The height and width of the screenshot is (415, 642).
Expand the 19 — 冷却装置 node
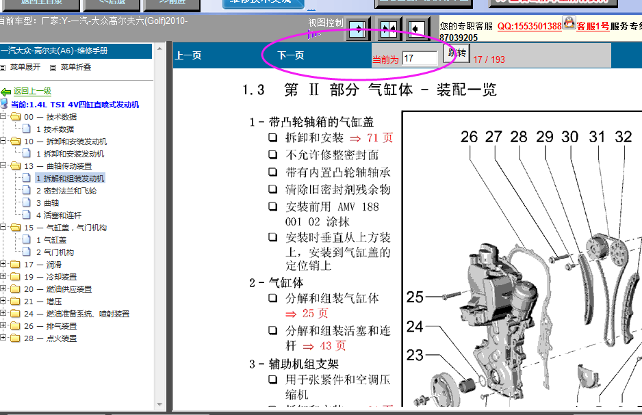click(x=3, y=276)
